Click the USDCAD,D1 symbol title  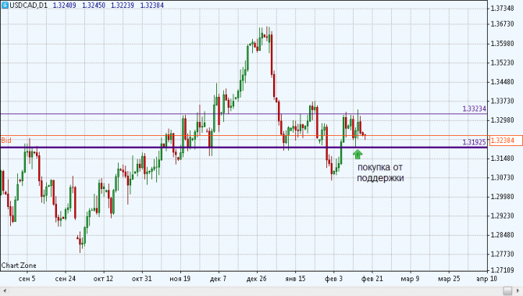tap(28, 5)
